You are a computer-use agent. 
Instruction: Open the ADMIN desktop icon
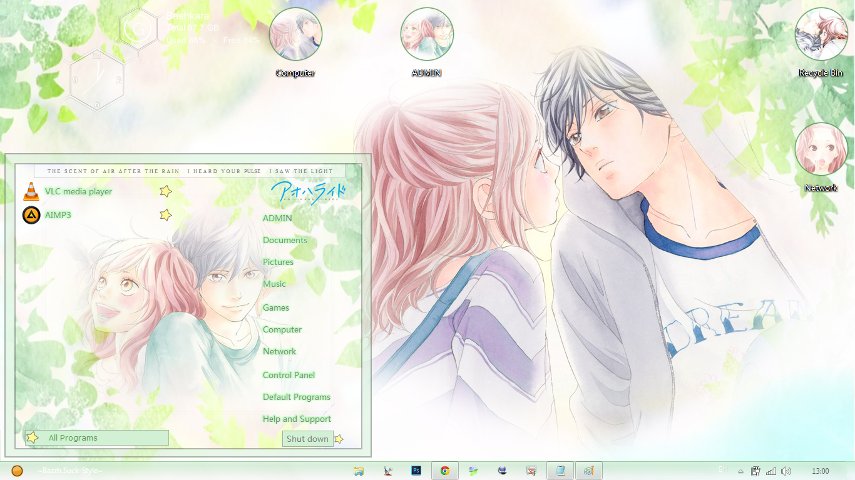(427, 34)
